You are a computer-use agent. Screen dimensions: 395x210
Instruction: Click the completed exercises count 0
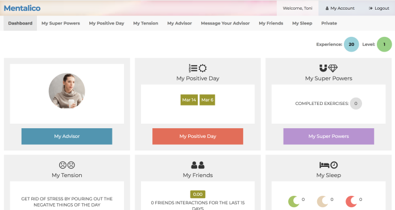pos(356,103)
